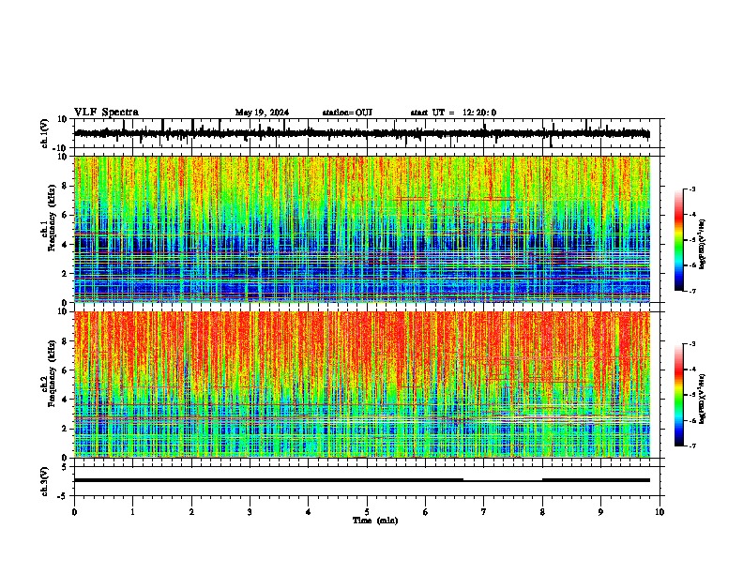
Task: Click the time axis tick label "7"
Action: click(x=484, y=512)
